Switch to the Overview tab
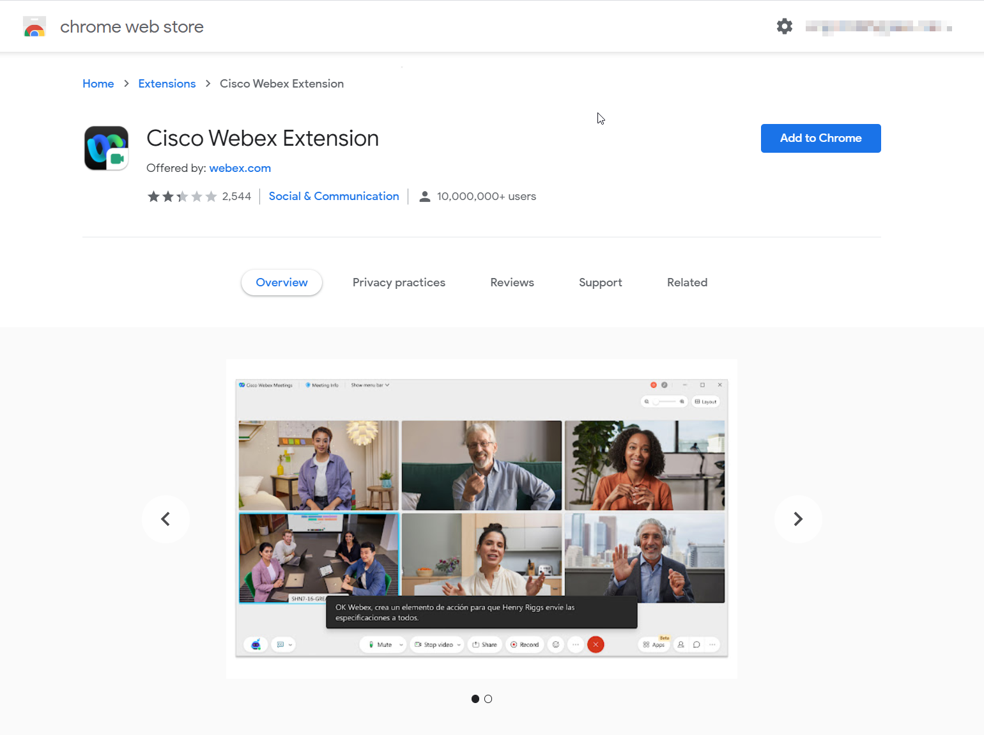Image resolution: width=984 pixels, height=735 pixels. [282, 282]
